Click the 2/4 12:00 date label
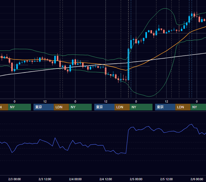The height and width of the screenshot is (182, 206). click(x=106, y=179)
